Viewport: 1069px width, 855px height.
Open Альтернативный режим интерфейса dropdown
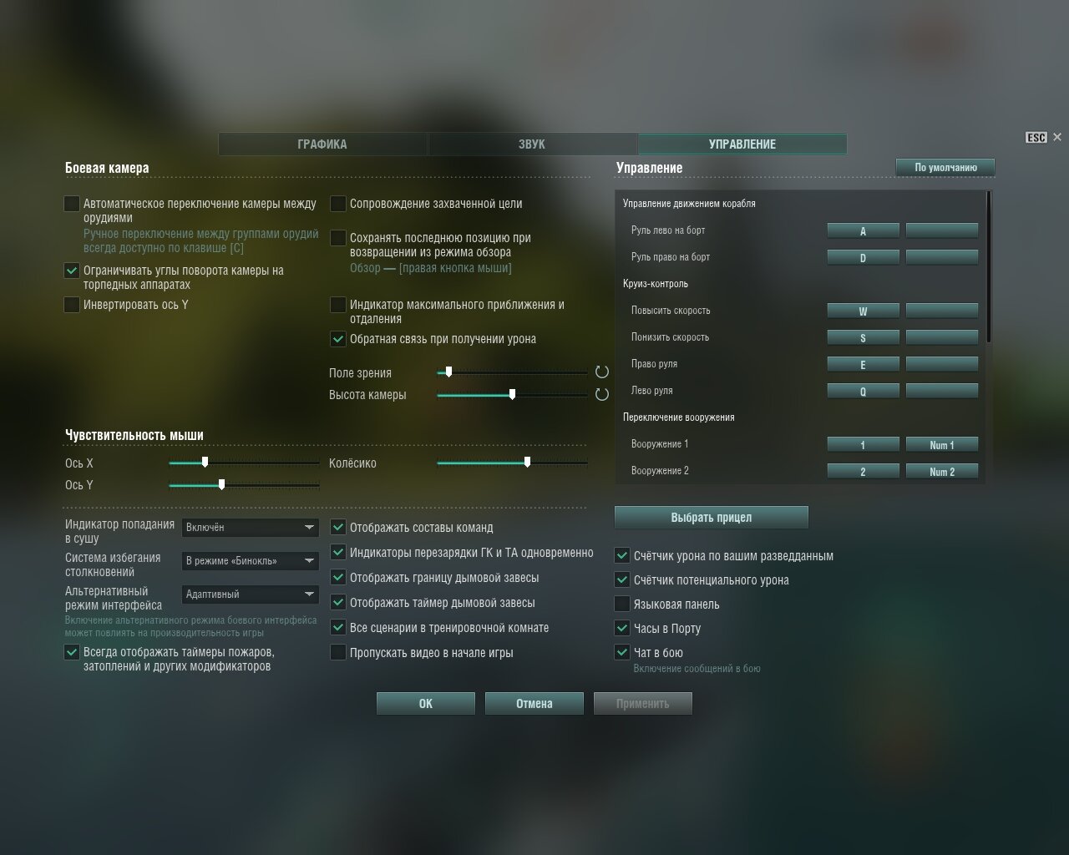(251, 594)
